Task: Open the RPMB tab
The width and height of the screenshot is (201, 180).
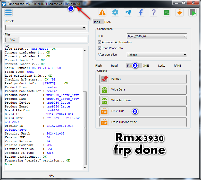Action: (177, 66)
